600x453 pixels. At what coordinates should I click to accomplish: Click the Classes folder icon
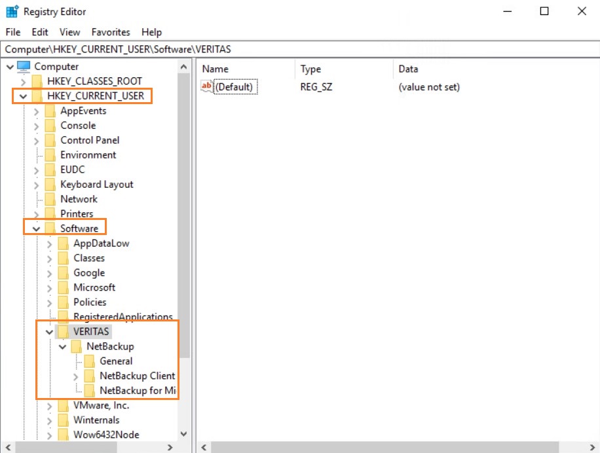point(64,258)
